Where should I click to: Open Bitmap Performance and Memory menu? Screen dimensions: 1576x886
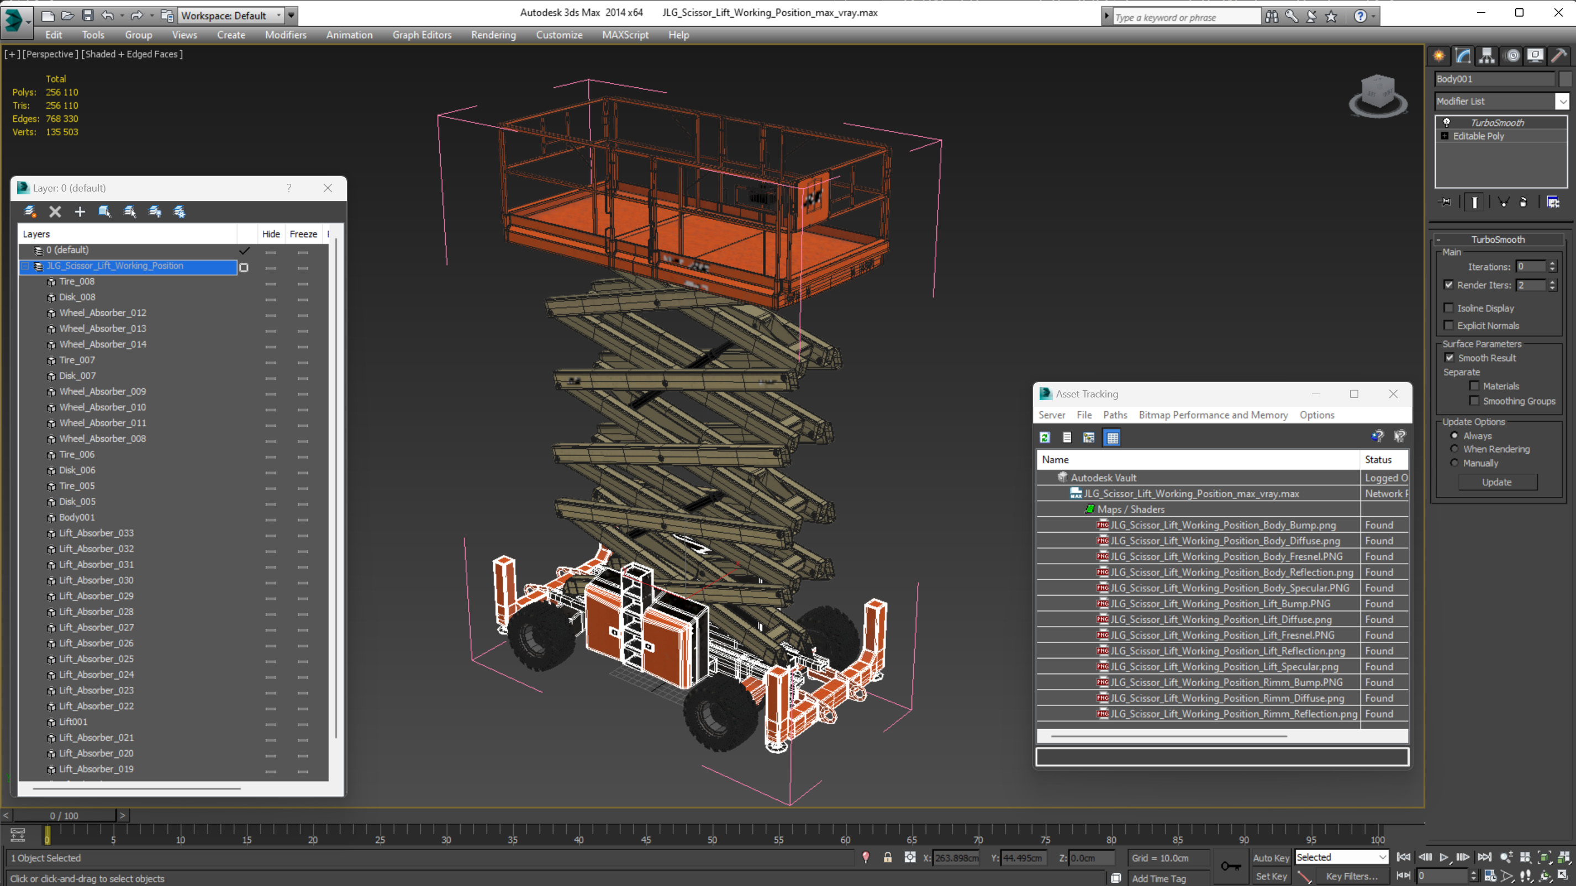(1213, 415)
